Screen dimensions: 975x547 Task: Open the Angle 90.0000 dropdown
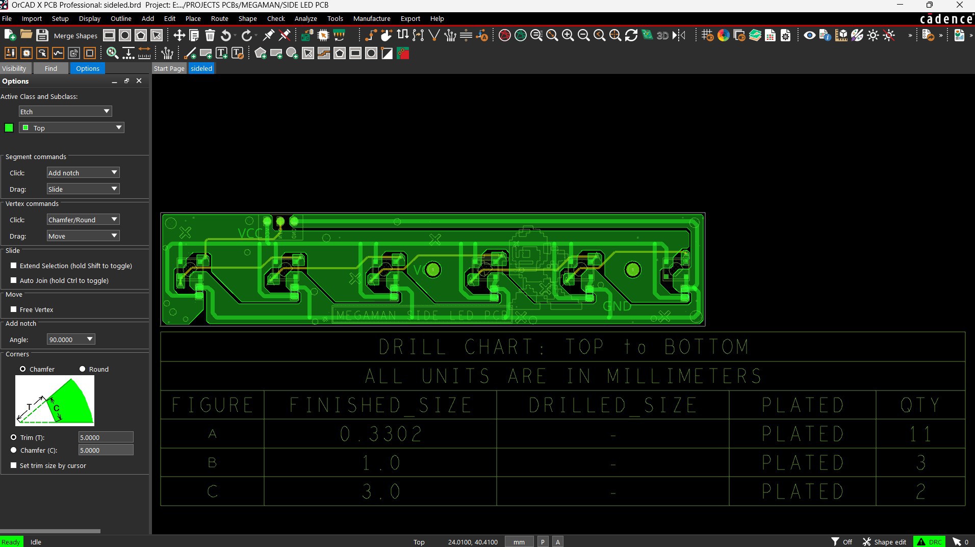pyautogui.click(x=70, y=340)
